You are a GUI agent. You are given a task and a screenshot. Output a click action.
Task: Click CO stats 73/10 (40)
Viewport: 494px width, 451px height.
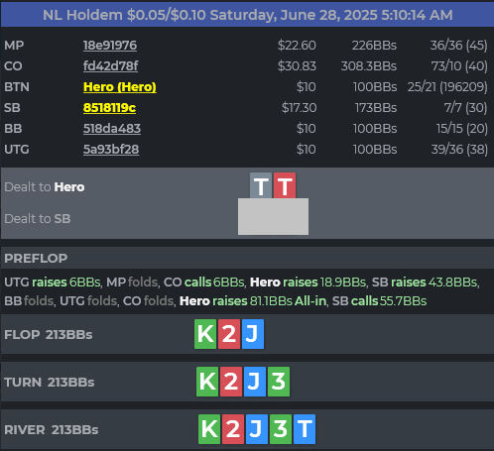pos(459,66)
